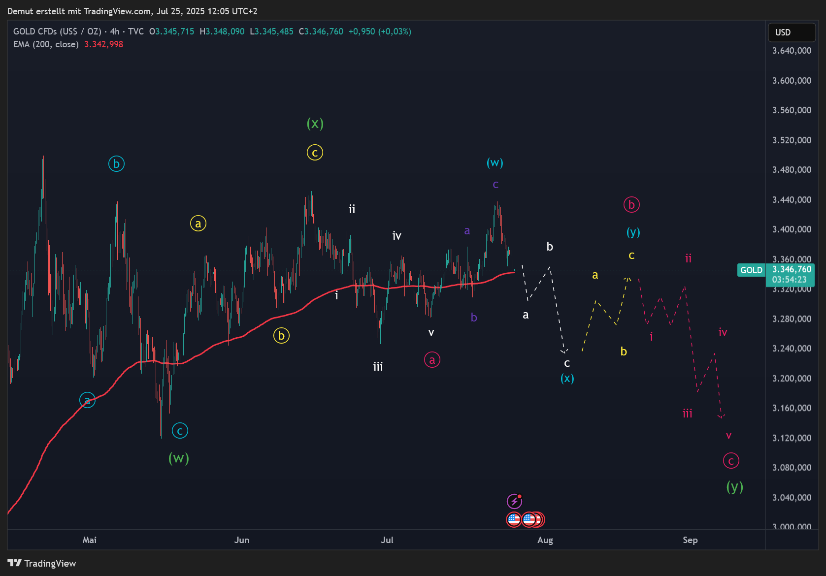Open the leftmost US flag economic event

(x=514, y=519)
